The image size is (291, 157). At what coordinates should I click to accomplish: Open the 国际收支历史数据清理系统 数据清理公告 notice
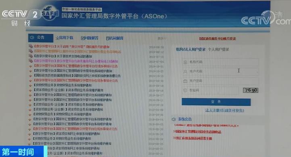pos(77,76)
